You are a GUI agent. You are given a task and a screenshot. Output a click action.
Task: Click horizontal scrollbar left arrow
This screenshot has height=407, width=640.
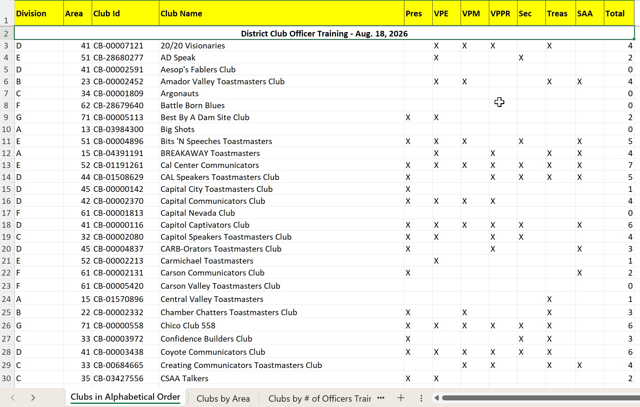click(x=436, y=398)
